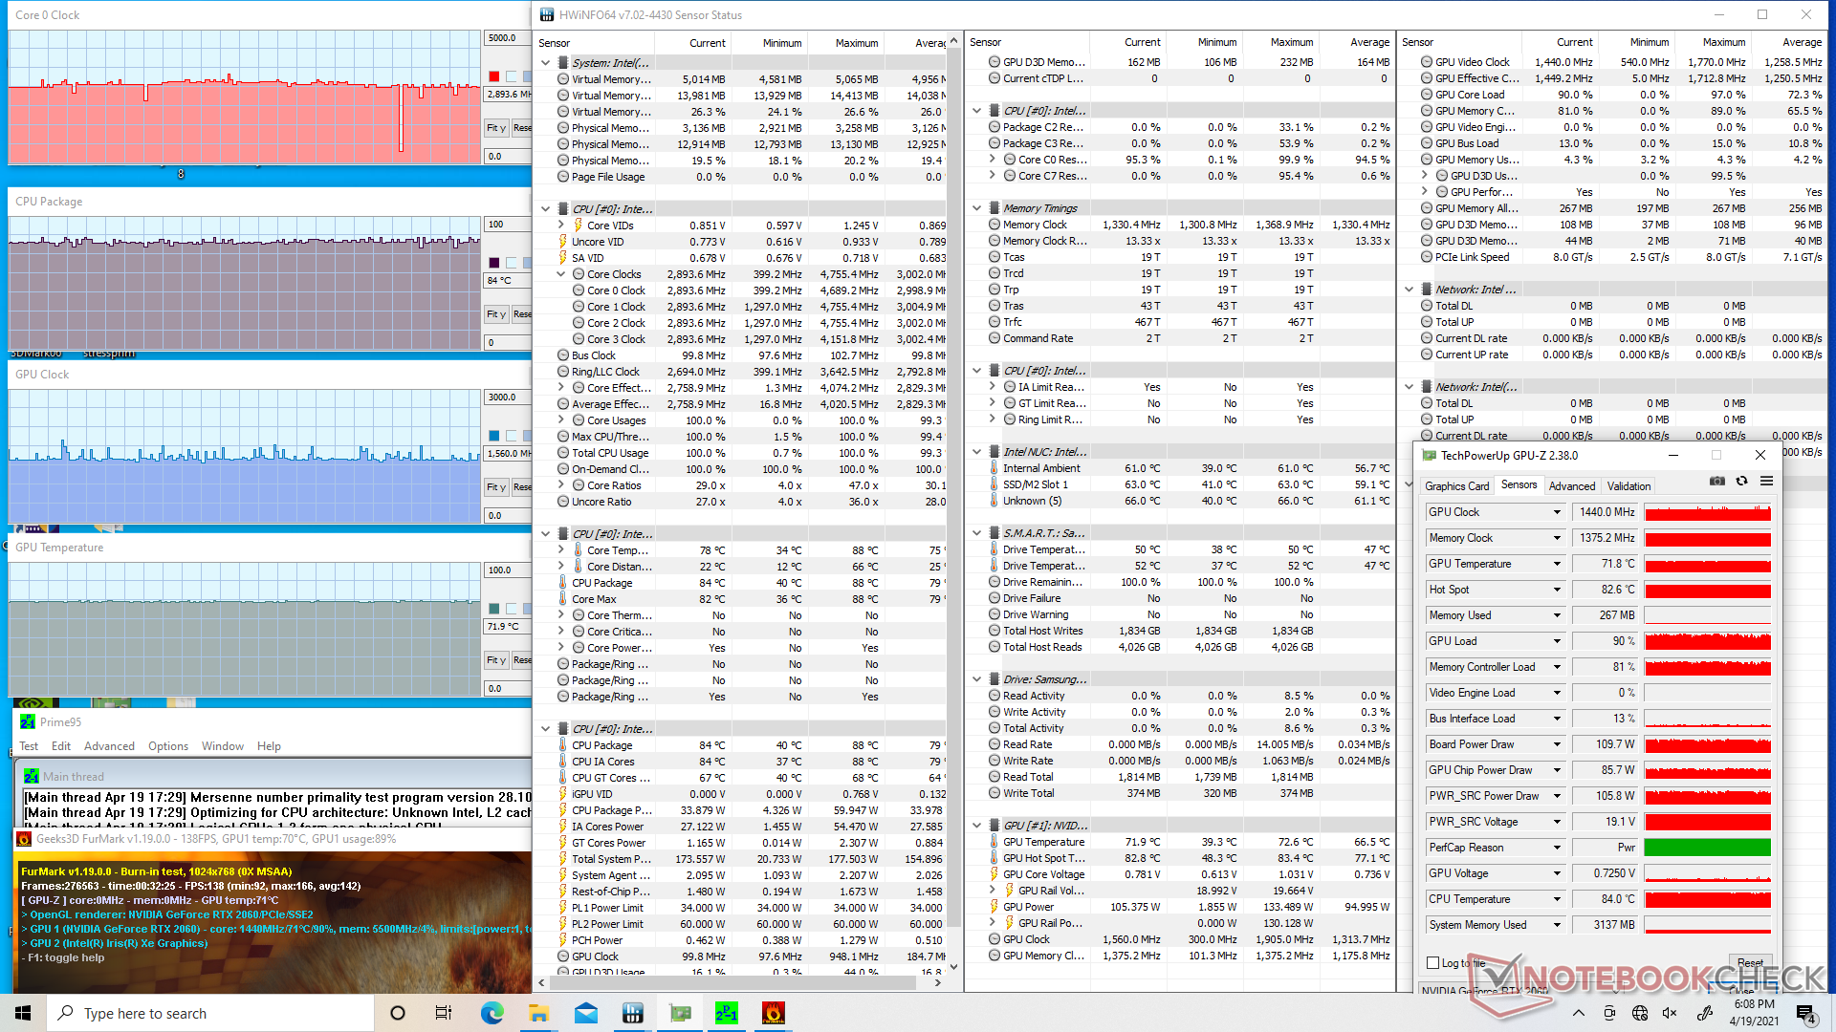1836x1032 pixels.
Task: Click the Prime95 taskbar icon
Action: [x=726, y=1013]
